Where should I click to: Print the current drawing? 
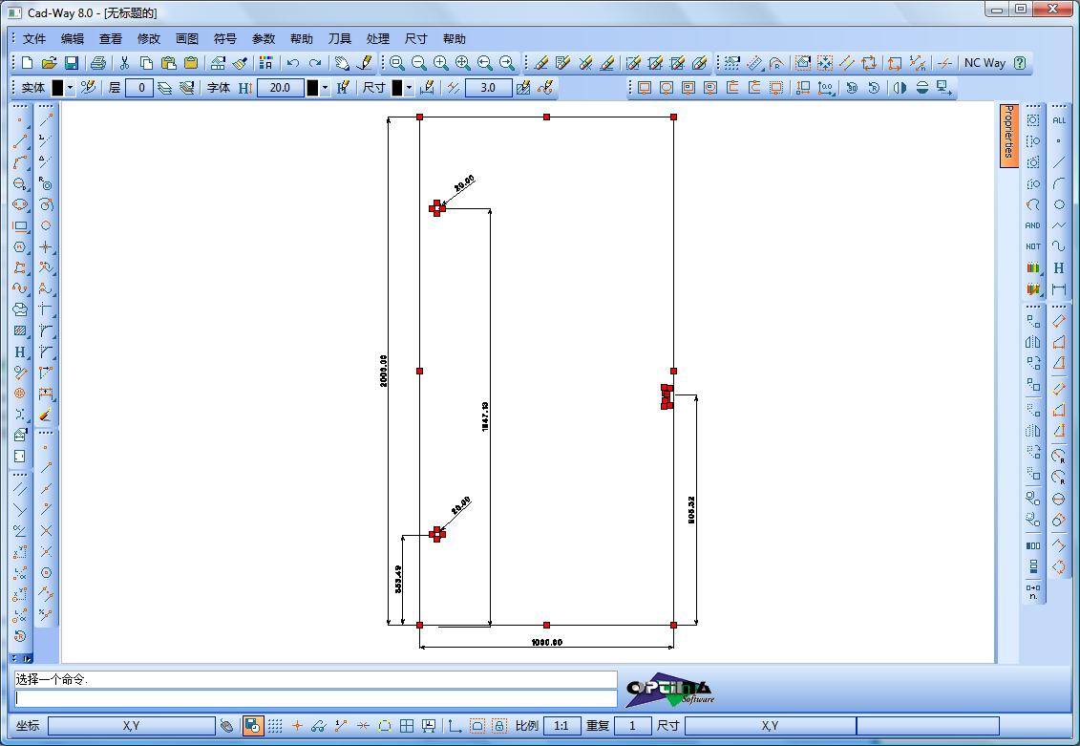[98, 63]
